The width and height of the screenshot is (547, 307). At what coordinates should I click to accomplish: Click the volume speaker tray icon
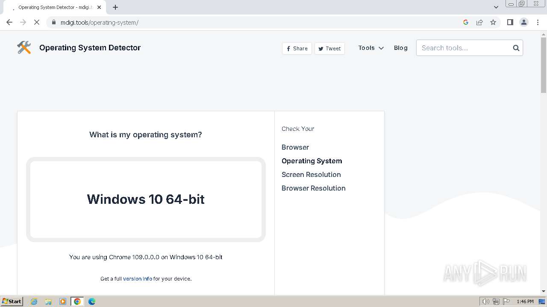(486, 301)
